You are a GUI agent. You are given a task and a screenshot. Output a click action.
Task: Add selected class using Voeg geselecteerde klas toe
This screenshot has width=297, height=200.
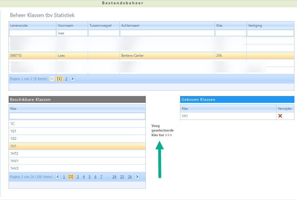(x=162, y=130)
